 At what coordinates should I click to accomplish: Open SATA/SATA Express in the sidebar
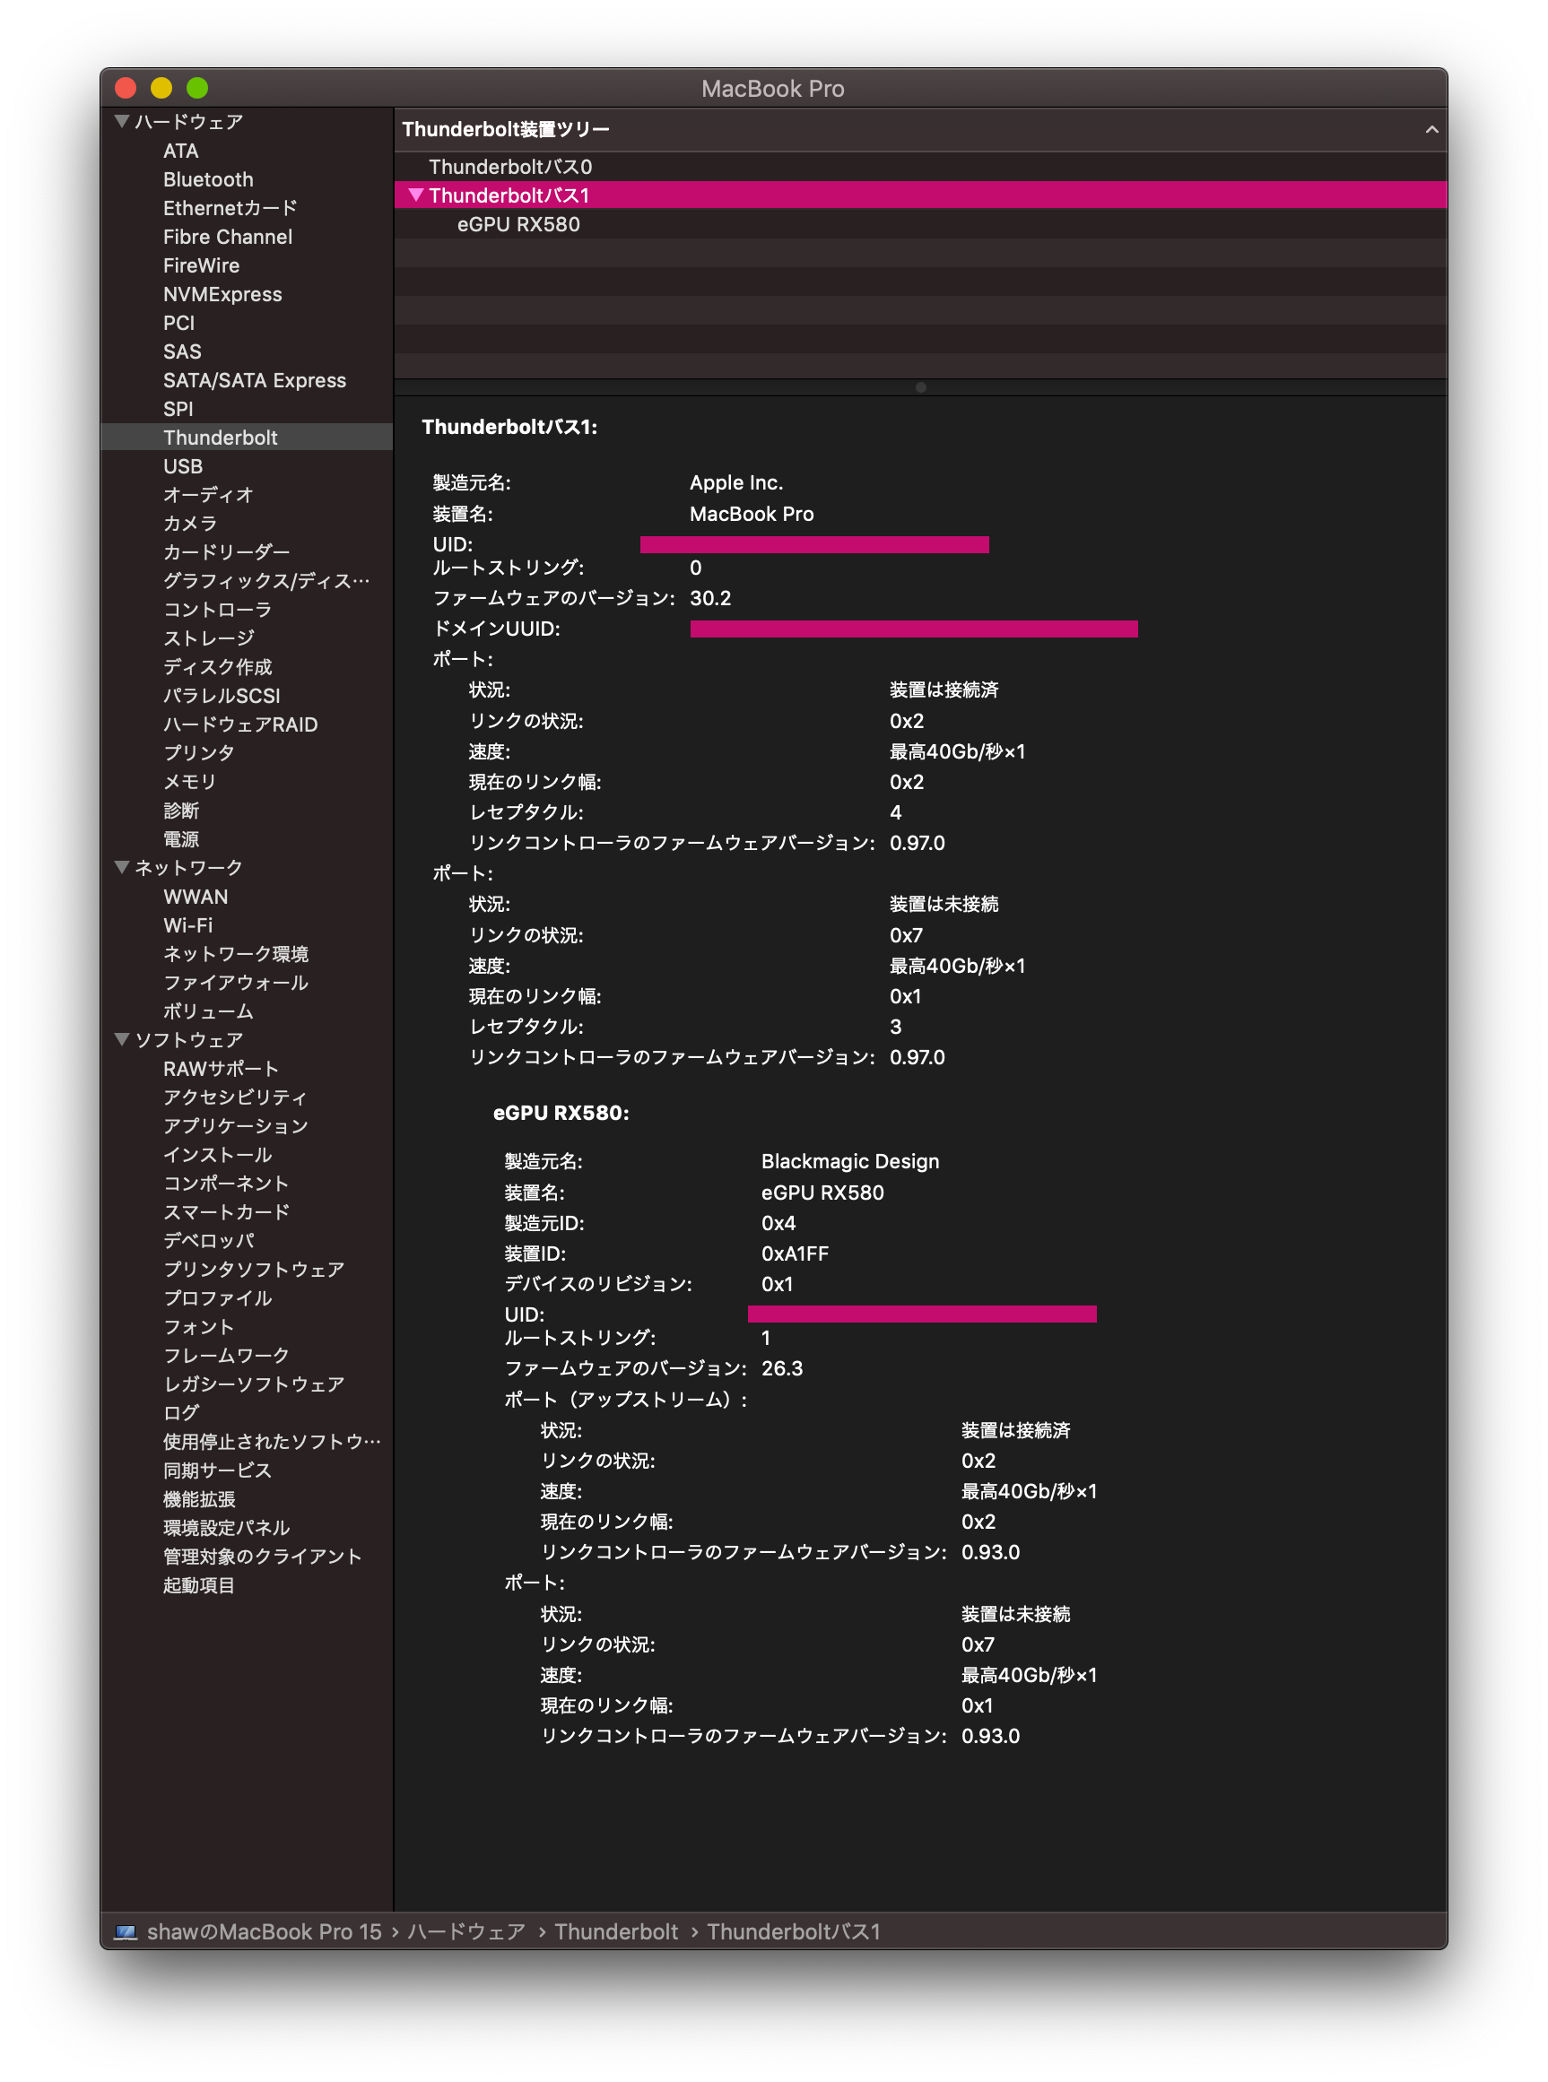[x=255, y=380]
